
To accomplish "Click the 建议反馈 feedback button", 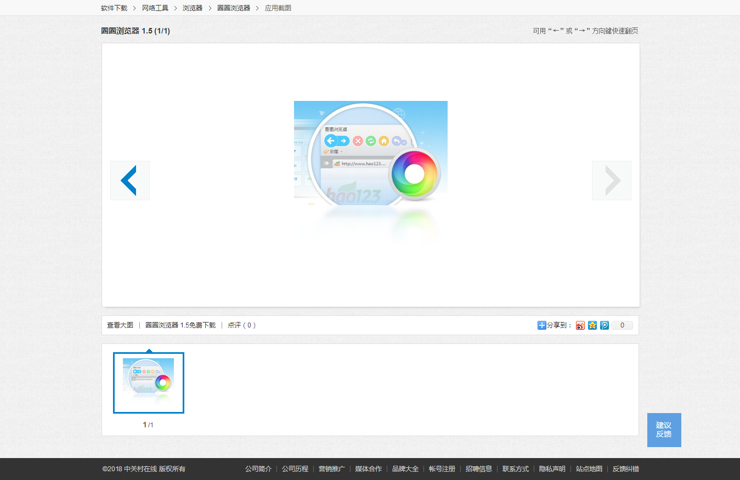I will 664,430.
